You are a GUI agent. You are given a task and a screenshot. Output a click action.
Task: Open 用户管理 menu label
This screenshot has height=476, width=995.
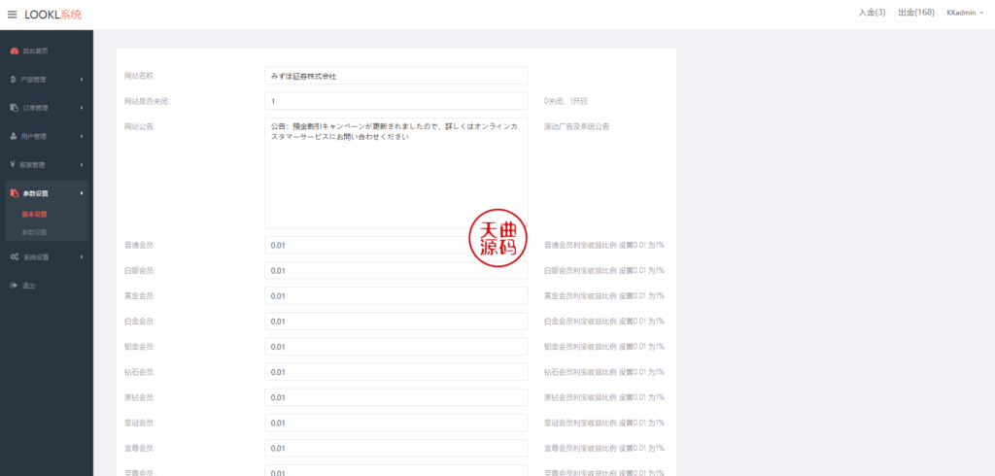tap(34, 136)
